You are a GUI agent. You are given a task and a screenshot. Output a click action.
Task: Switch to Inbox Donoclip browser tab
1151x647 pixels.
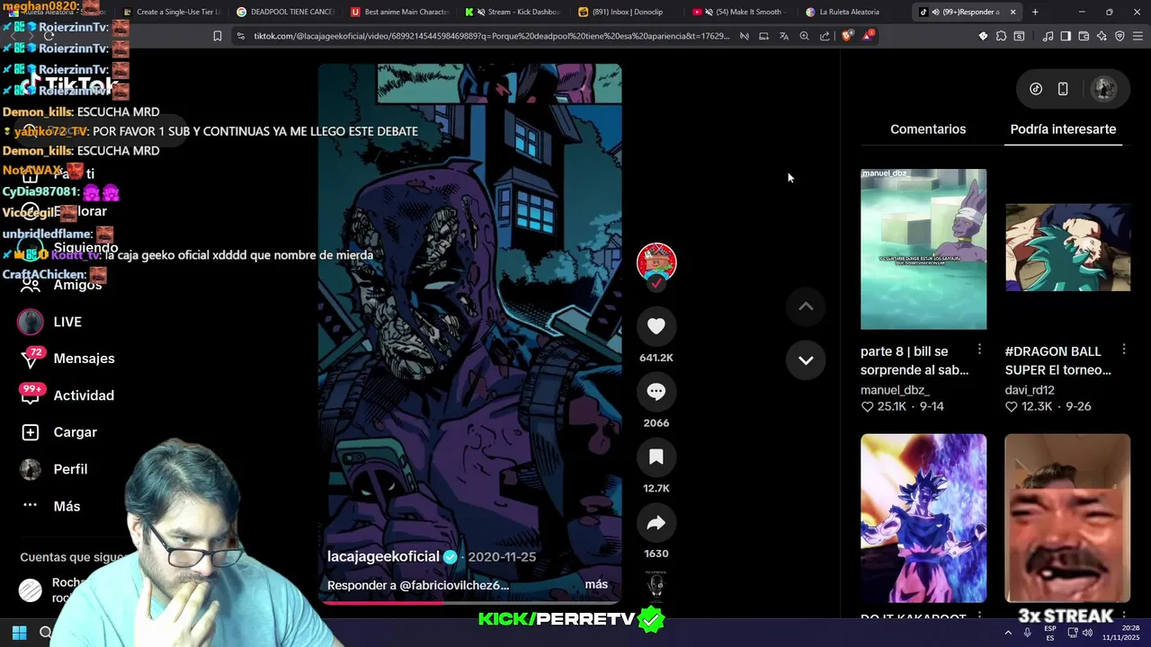pyautogui.click(x=627, y=12)
